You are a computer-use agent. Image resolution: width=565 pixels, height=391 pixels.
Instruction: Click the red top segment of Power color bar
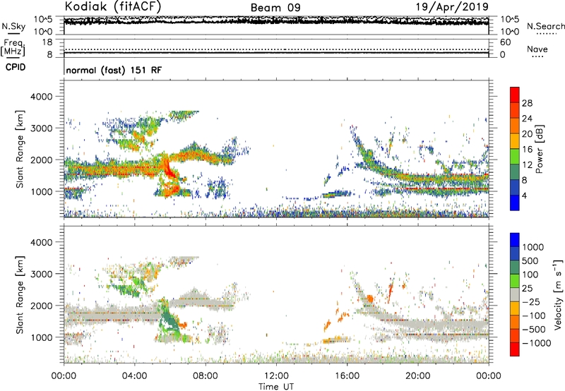click(x=515, y=95)
